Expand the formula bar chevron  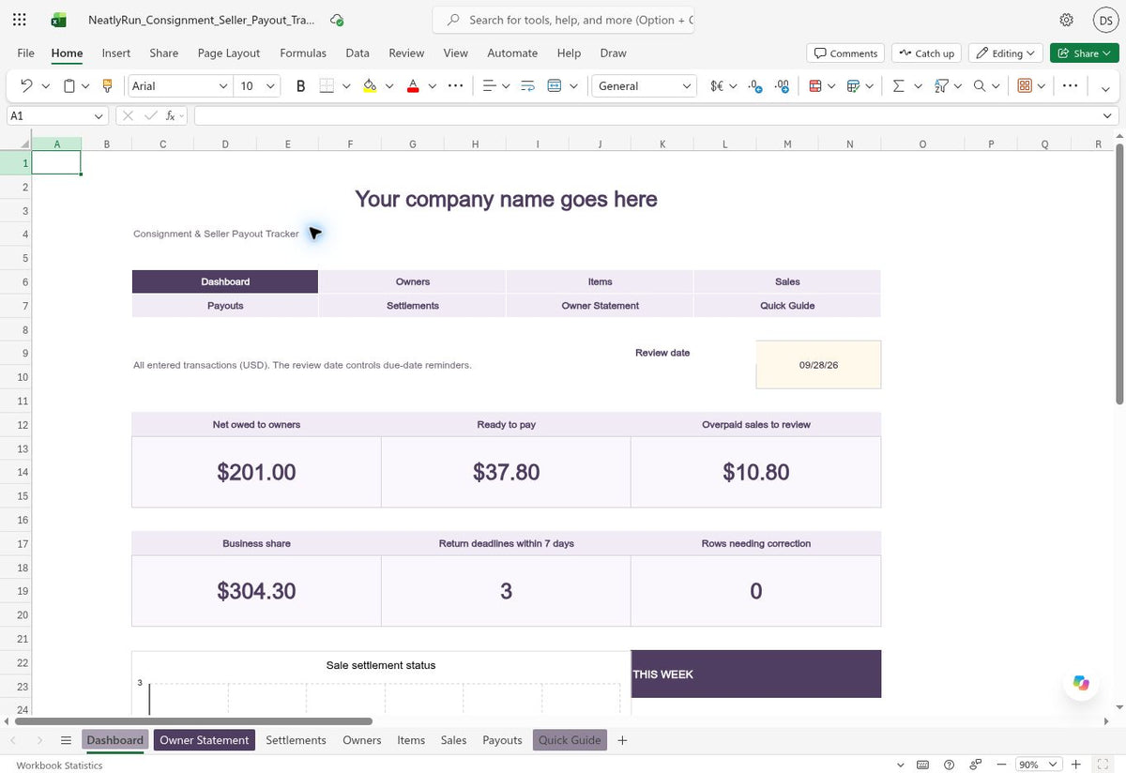1108,115
